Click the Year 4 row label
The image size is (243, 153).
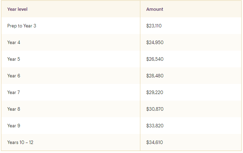(13, 42)
